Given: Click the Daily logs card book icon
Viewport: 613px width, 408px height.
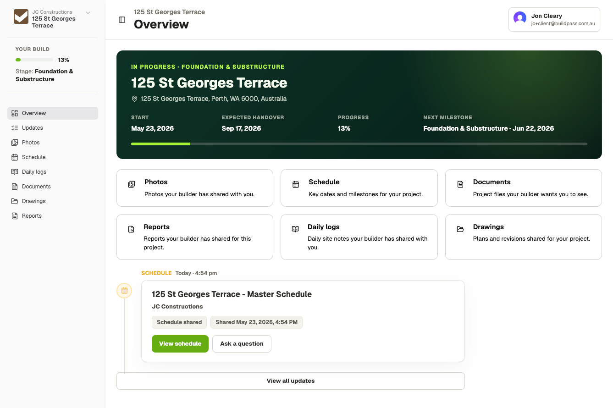Looking at the screenshot, I should (x=295, y=229).
